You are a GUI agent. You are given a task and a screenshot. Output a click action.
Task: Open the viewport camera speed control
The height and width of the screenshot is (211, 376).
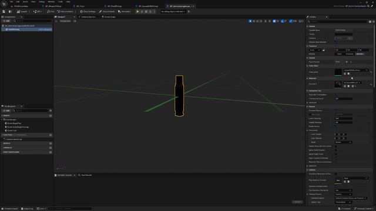click(301, 21)
